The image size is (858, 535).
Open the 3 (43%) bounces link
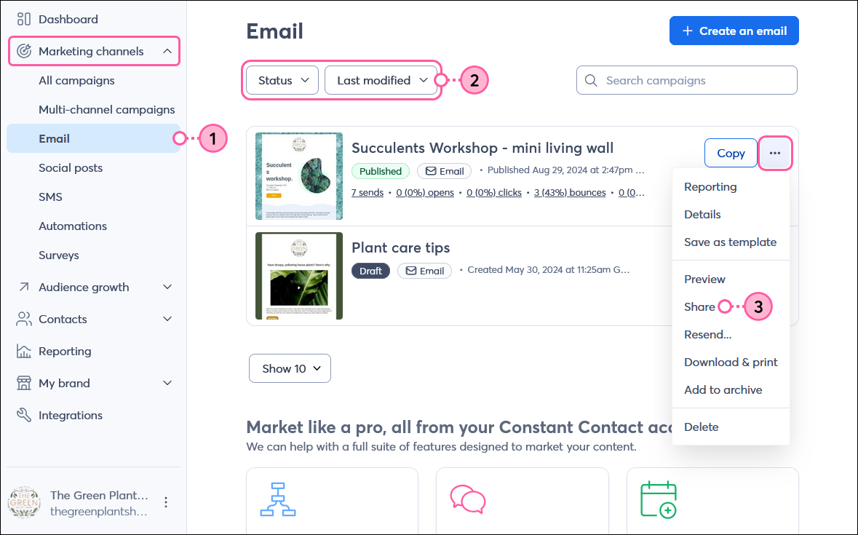click(x=570, y=193)
